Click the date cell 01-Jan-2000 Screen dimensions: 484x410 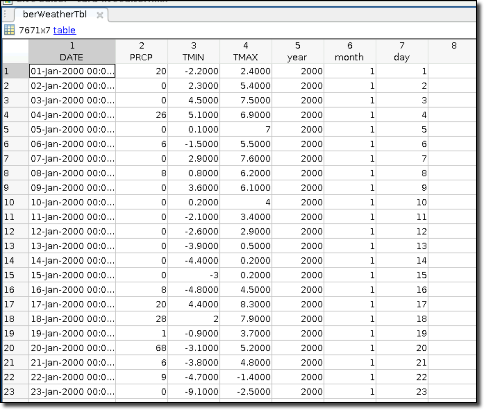coord(72,71)
